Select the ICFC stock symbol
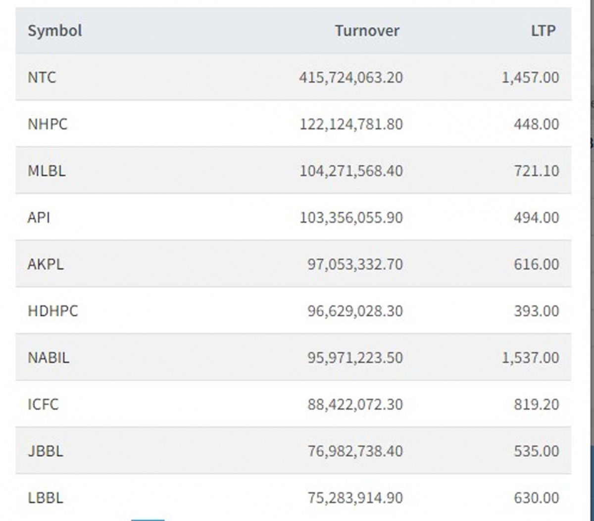 [x=43, y=405]
